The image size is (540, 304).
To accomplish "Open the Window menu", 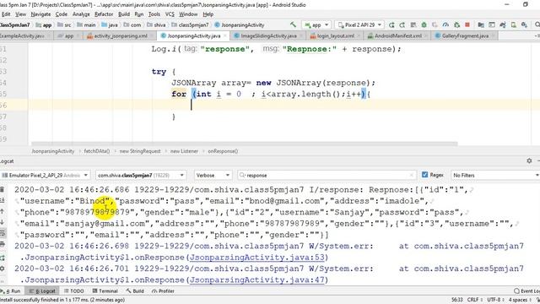I will (x=188, y=14).
